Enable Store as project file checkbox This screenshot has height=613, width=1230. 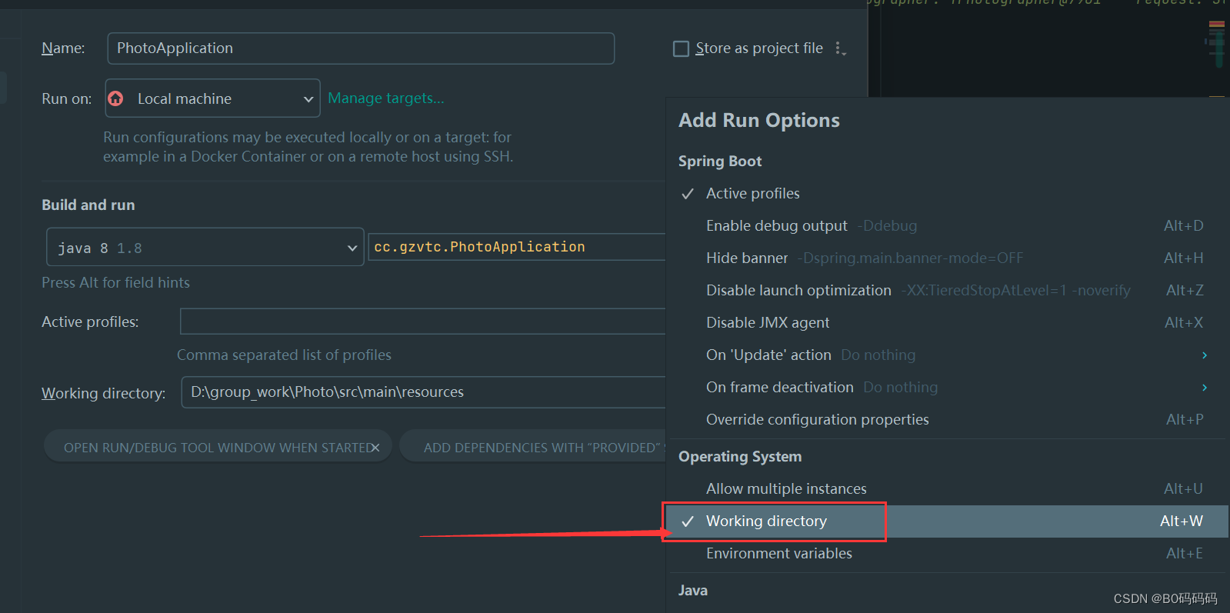click(681, 48)
